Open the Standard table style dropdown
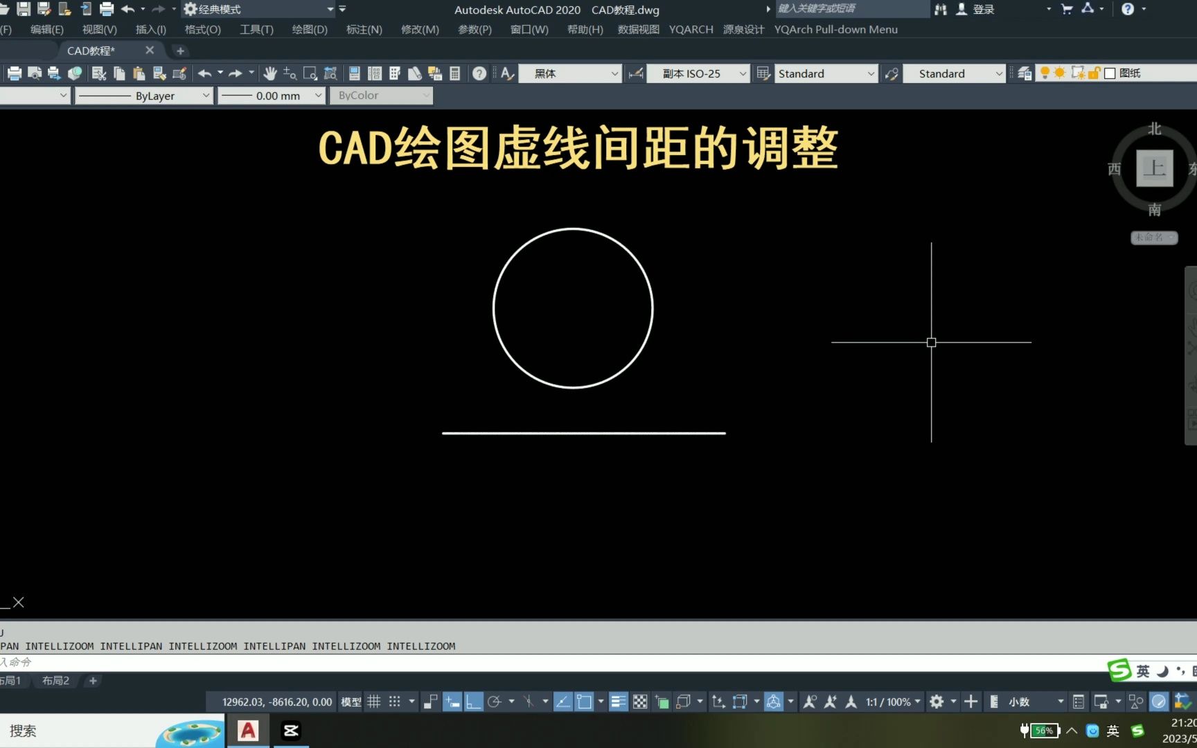 tap(826, 73)
